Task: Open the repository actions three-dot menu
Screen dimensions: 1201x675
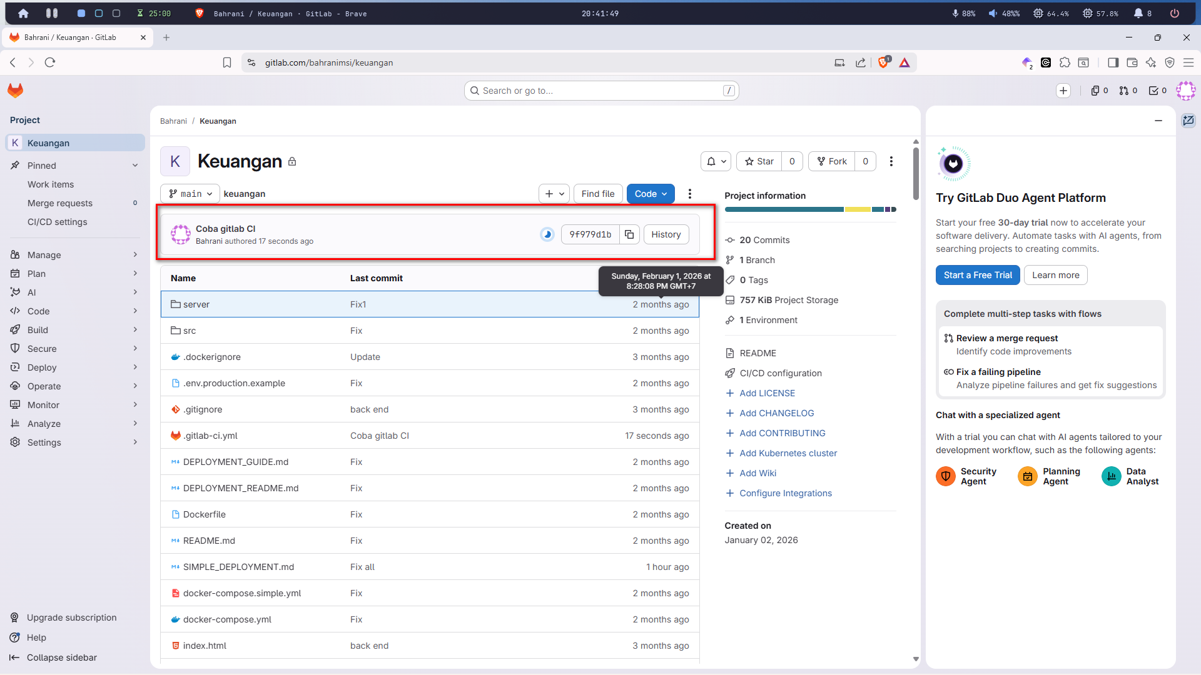Action: pos(690,194)
